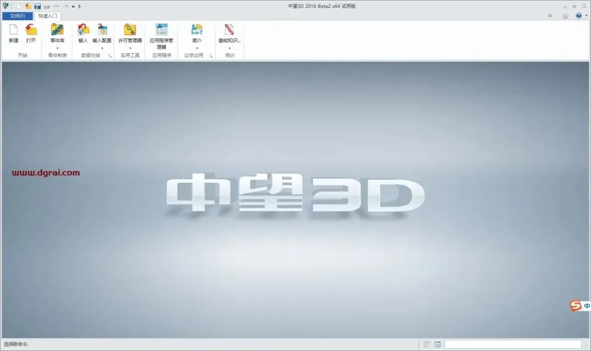Image resolution: width=591 pixels, height=351 pixels.
Task: Click quick-access Print icon
Action: pyautogui.click(x=47, y=7)
